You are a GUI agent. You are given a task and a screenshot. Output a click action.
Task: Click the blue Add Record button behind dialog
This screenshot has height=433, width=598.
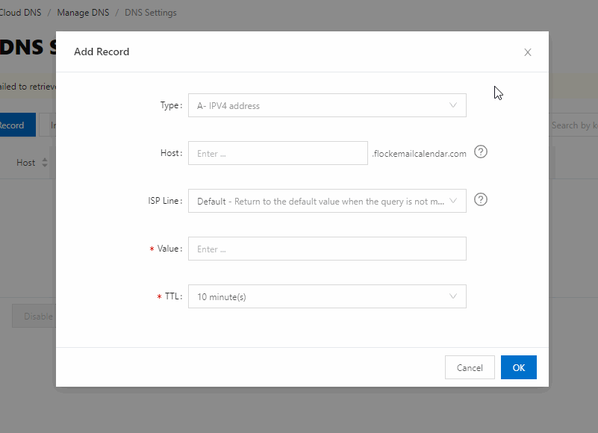(x=18, y=125)
